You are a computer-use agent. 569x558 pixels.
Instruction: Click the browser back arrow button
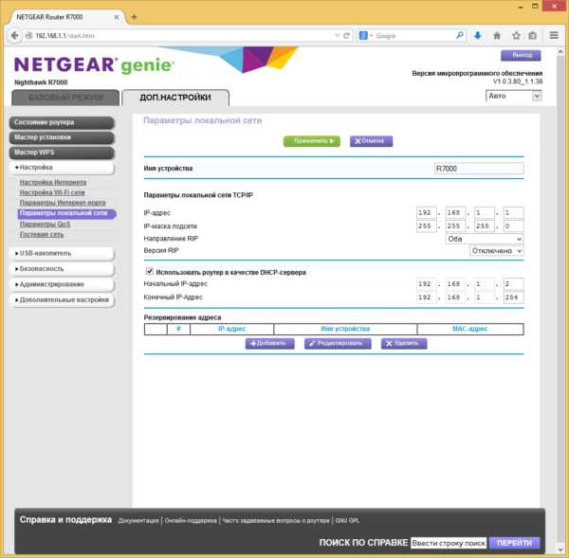pos(14,36)
